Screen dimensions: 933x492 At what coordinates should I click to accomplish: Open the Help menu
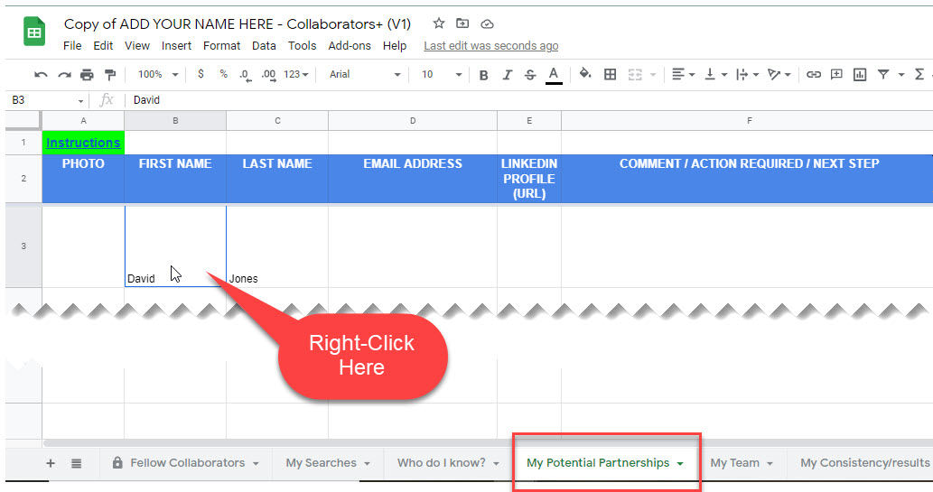(x=395, y=46)
